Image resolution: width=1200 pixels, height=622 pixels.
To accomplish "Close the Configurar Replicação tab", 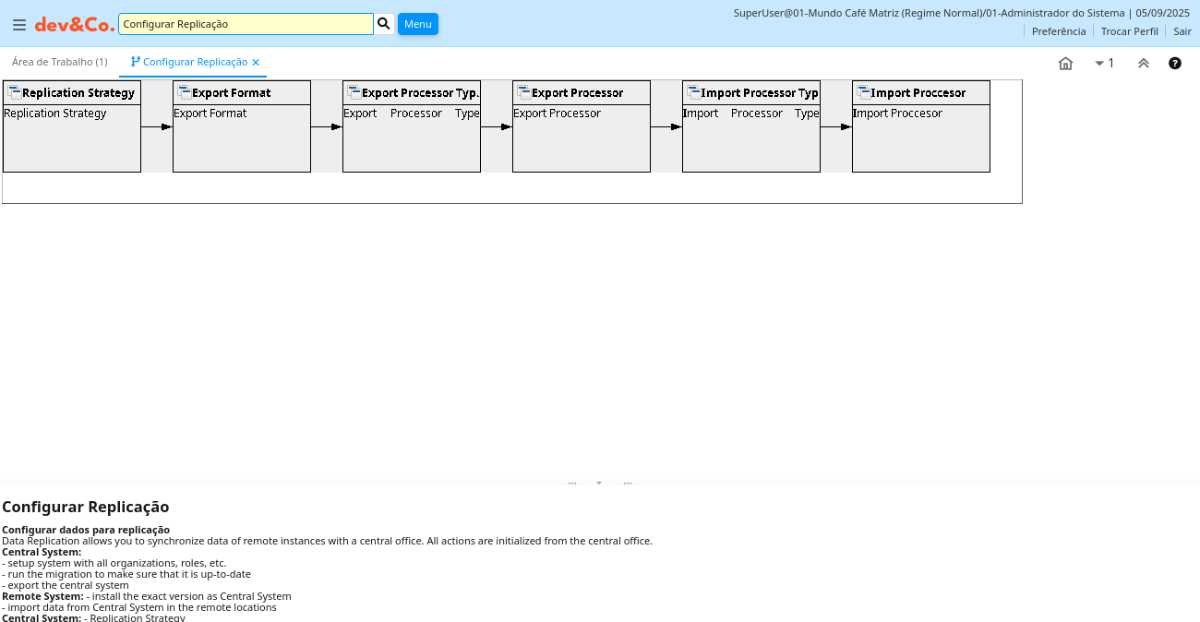I will point(256,63).
